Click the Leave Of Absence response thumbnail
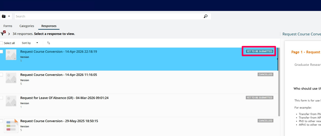This screenshot has height=136, width=321. (11, 101)
